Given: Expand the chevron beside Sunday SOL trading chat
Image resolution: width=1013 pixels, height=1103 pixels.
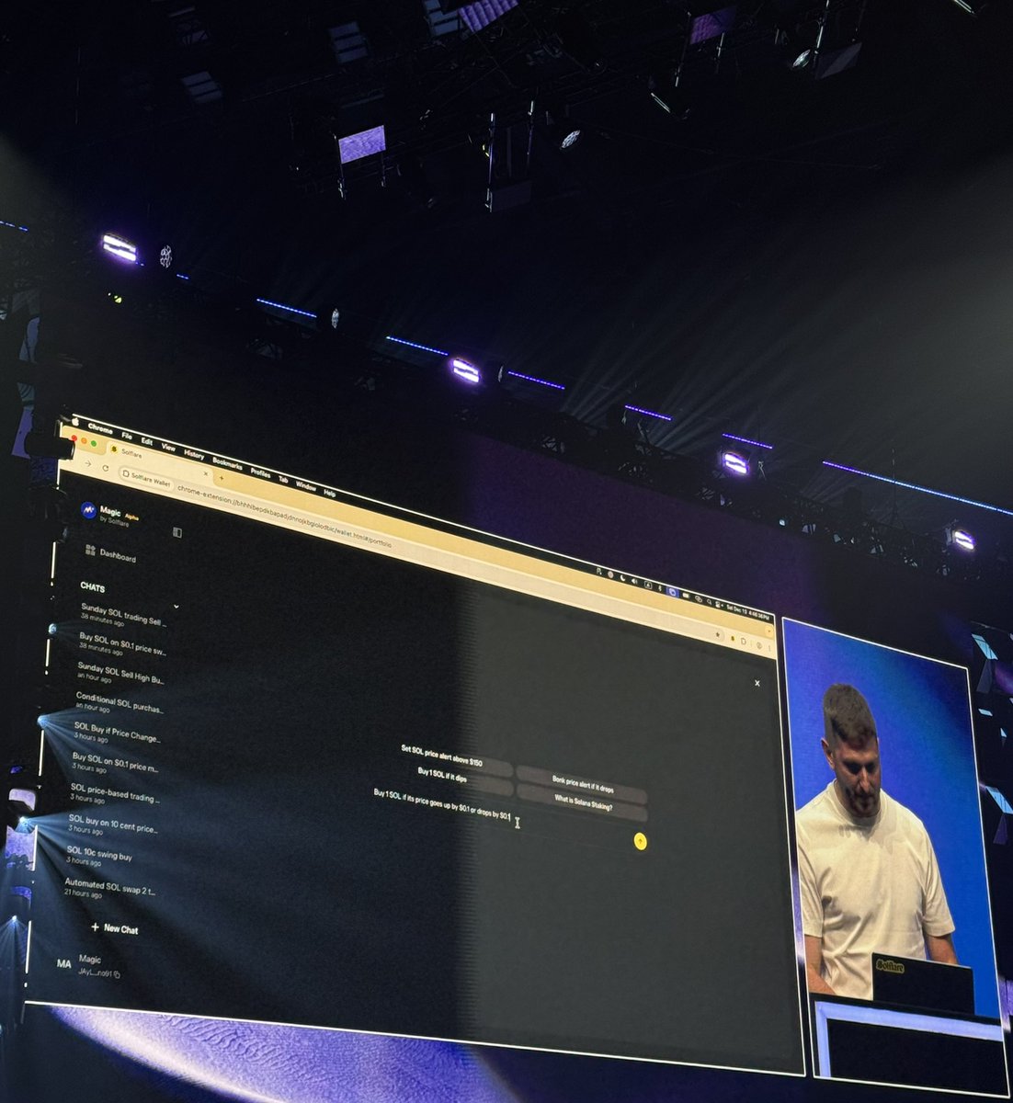Looking at the screenshot, I should click(176, 608).
